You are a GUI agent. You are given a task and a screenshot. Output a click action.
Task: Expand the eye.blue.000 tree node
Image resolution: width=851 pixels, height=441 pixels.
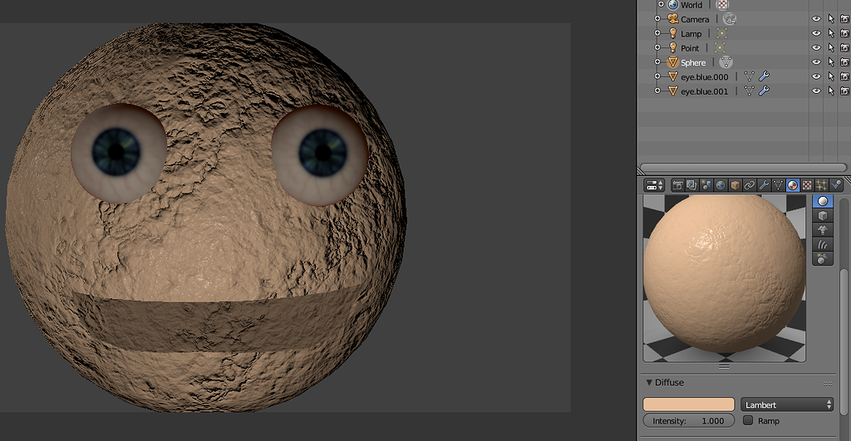coord(657,76)
